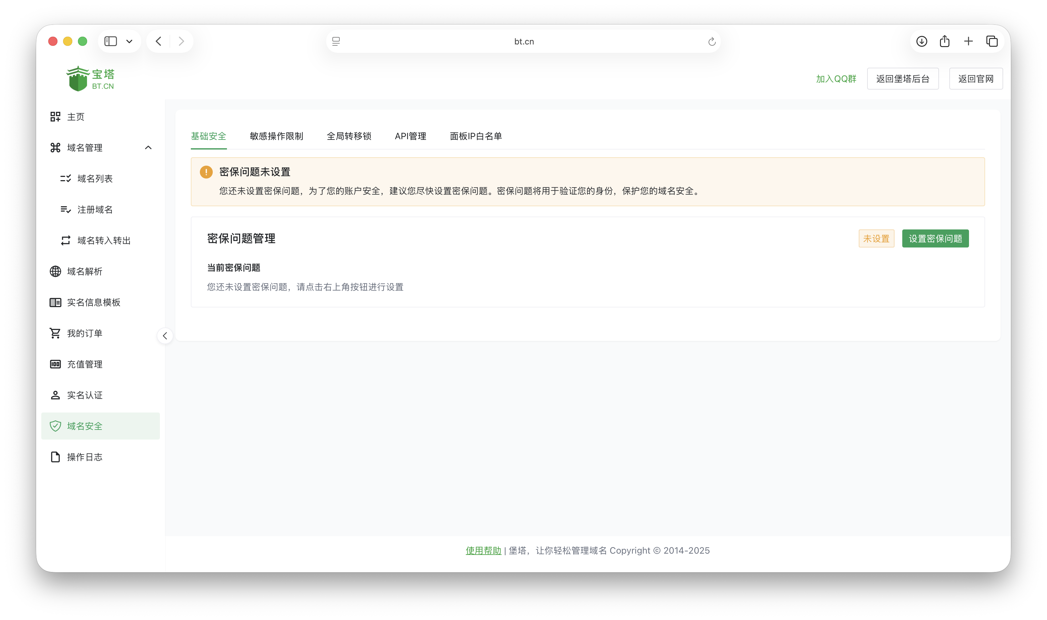Open the 主页 home icon in sidebar
This screenshot has width=1047, height=620.
click(55, 117)
